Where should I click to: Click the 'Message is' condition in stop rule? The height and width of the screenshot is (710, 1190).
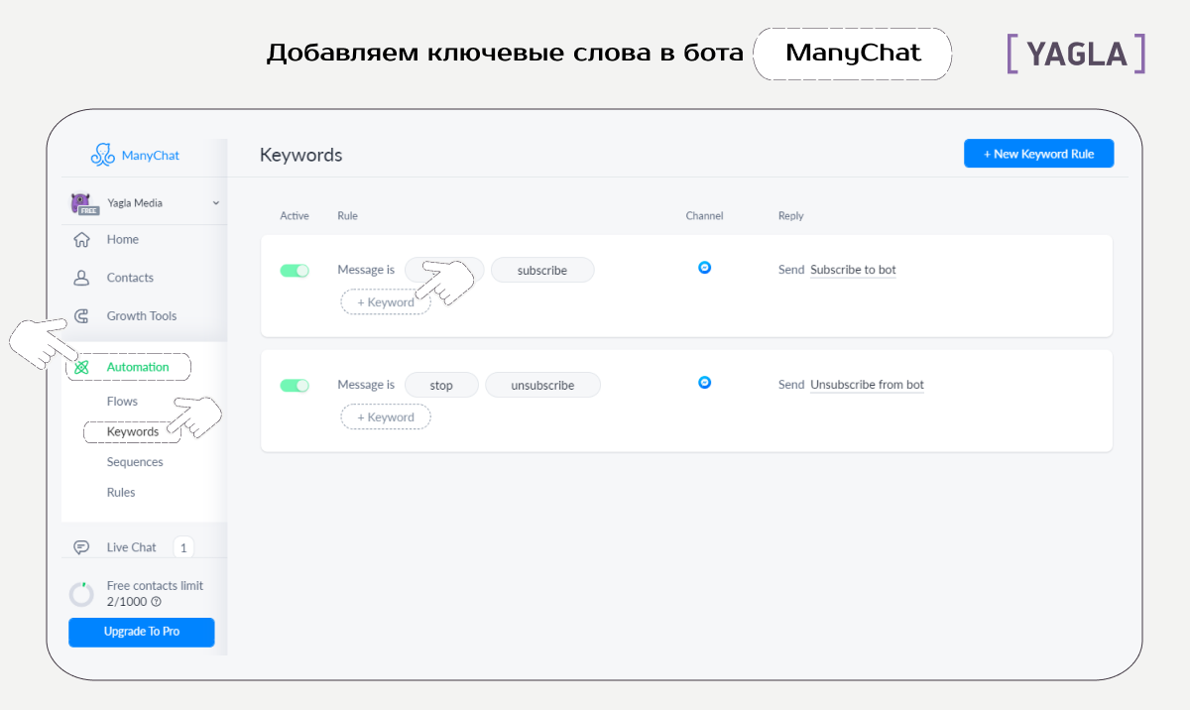coord(366,385)
